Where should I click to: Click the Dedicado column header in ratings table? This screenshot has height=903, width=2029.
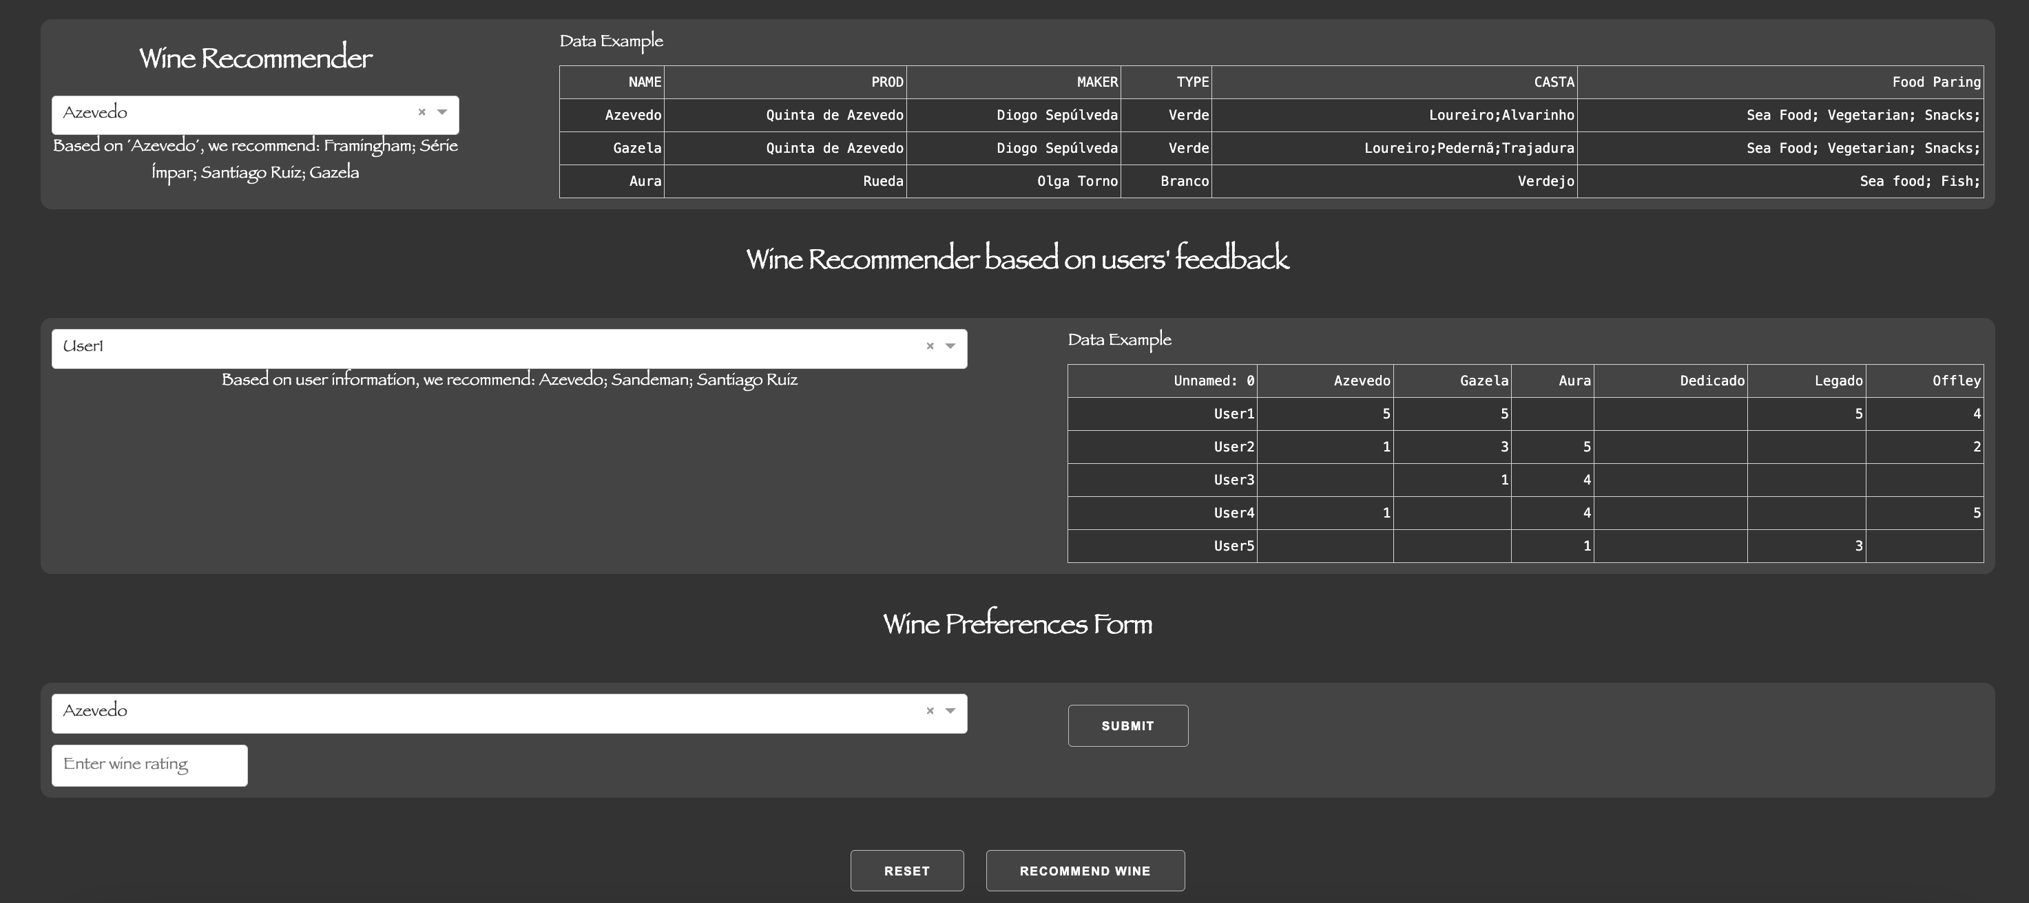click(x=1671, y=381)
